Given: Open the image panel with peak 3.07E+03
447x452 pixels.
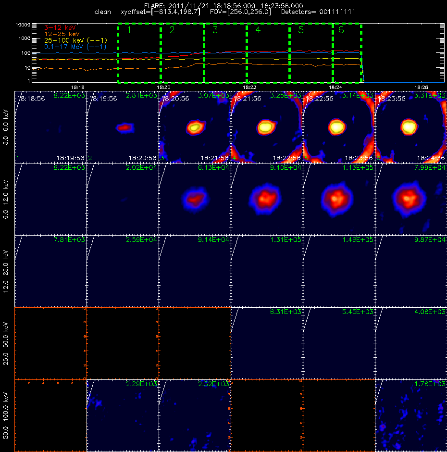Looking at the screenshot, I should pyautogui.click(x=195, y=127).
